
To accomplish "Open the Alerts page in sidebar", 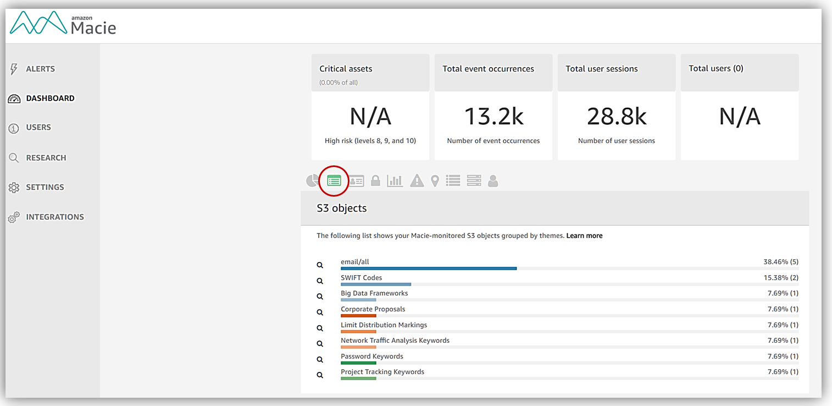I will coord(40,69).
